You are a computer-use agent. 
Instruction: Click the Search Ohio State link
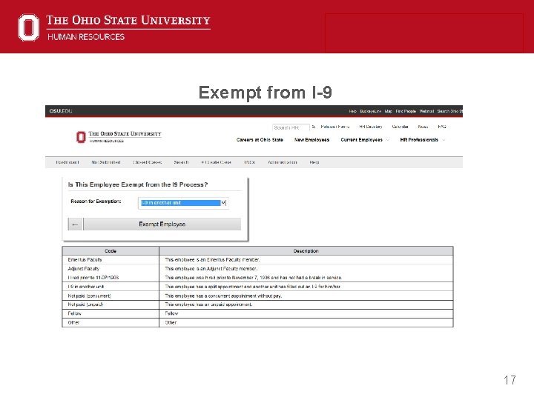[450, 111]
